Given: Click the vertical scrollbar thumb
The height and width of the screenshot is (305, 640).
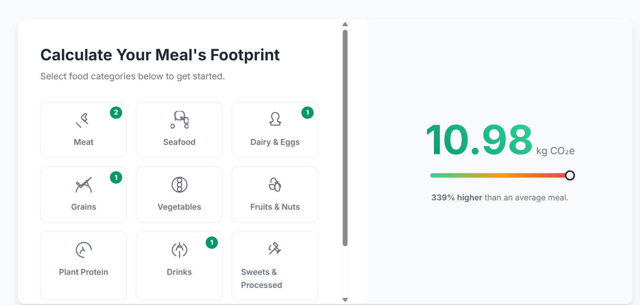Looking at the screenshot, I should [x=345, y=138].
